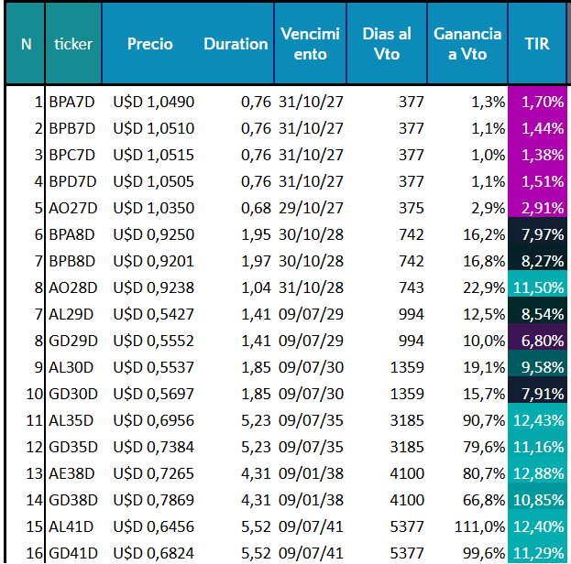Select TIR cell 1,70%

(x=537, y=102)
